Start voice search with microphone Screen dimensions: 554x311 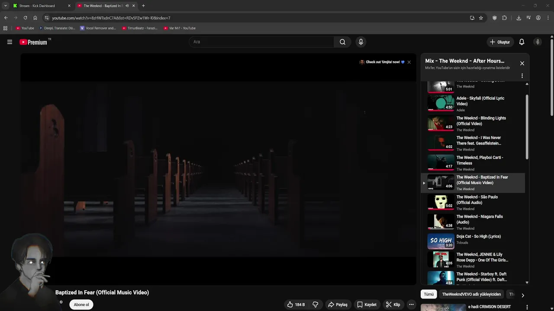point(361,42)
